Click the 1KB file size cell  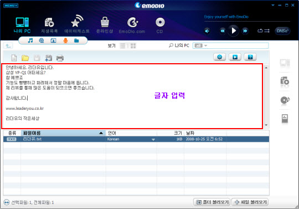(179, 139)
